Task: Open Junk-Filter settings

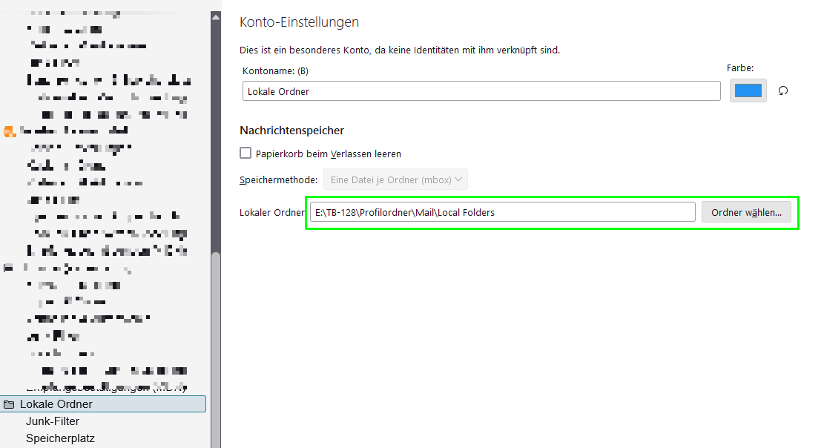Action: coord(53,421)
